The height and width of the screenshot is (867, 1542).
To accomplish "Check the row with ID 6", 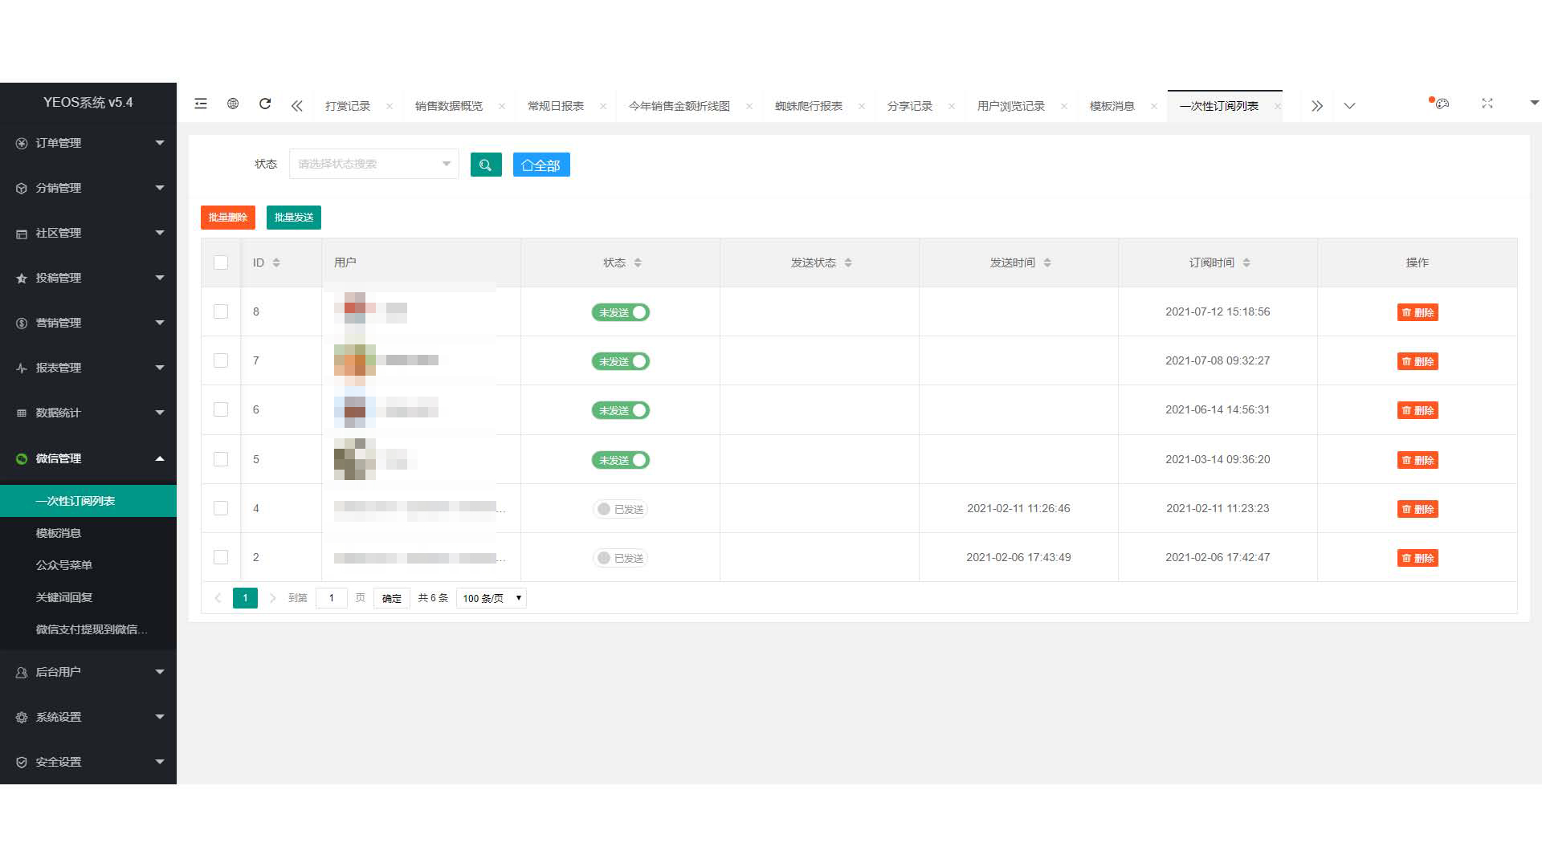I will pos(221,409).
